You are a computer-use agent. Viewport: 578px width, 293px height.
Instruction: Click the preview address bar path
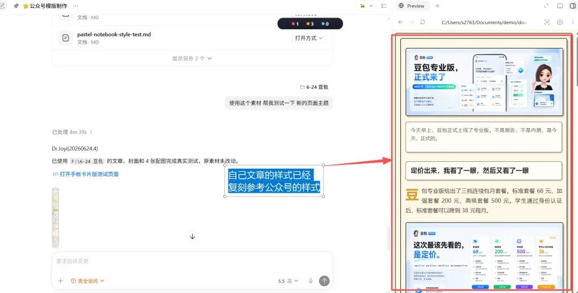pyautogui.click(x=484, y=22)
